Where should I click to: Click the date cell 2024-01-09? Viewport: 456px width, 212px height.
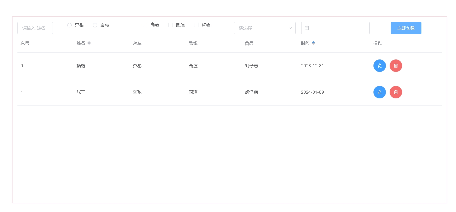312,92
